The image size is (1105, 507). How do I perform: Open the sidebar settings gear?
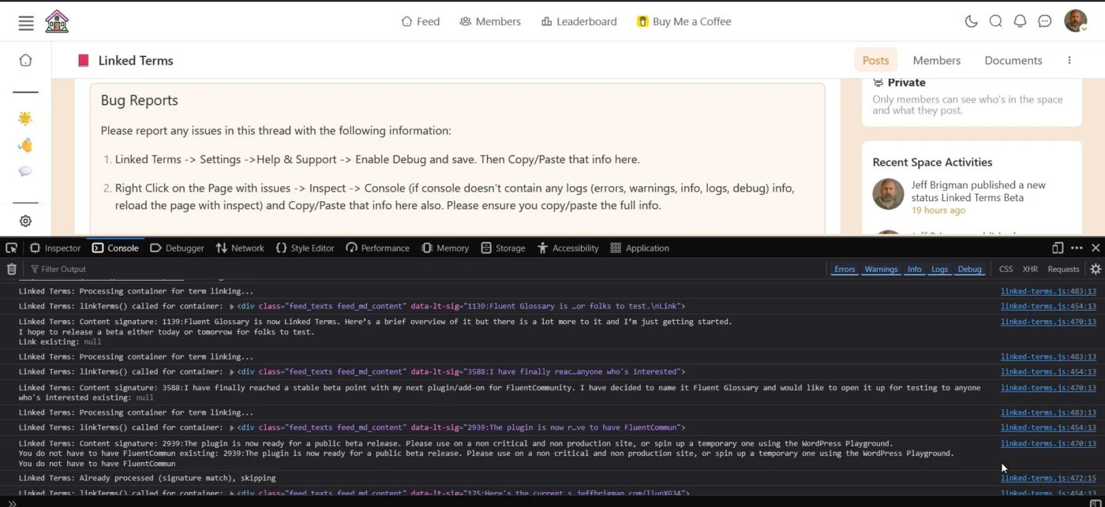(25, 222)
